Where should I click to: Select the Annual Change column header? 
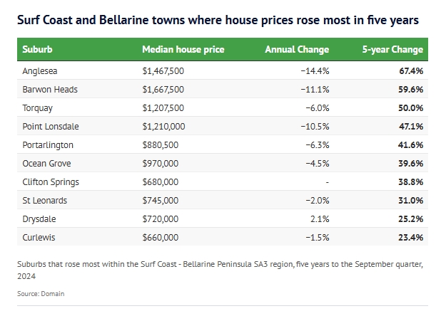[x=297, y=50]
